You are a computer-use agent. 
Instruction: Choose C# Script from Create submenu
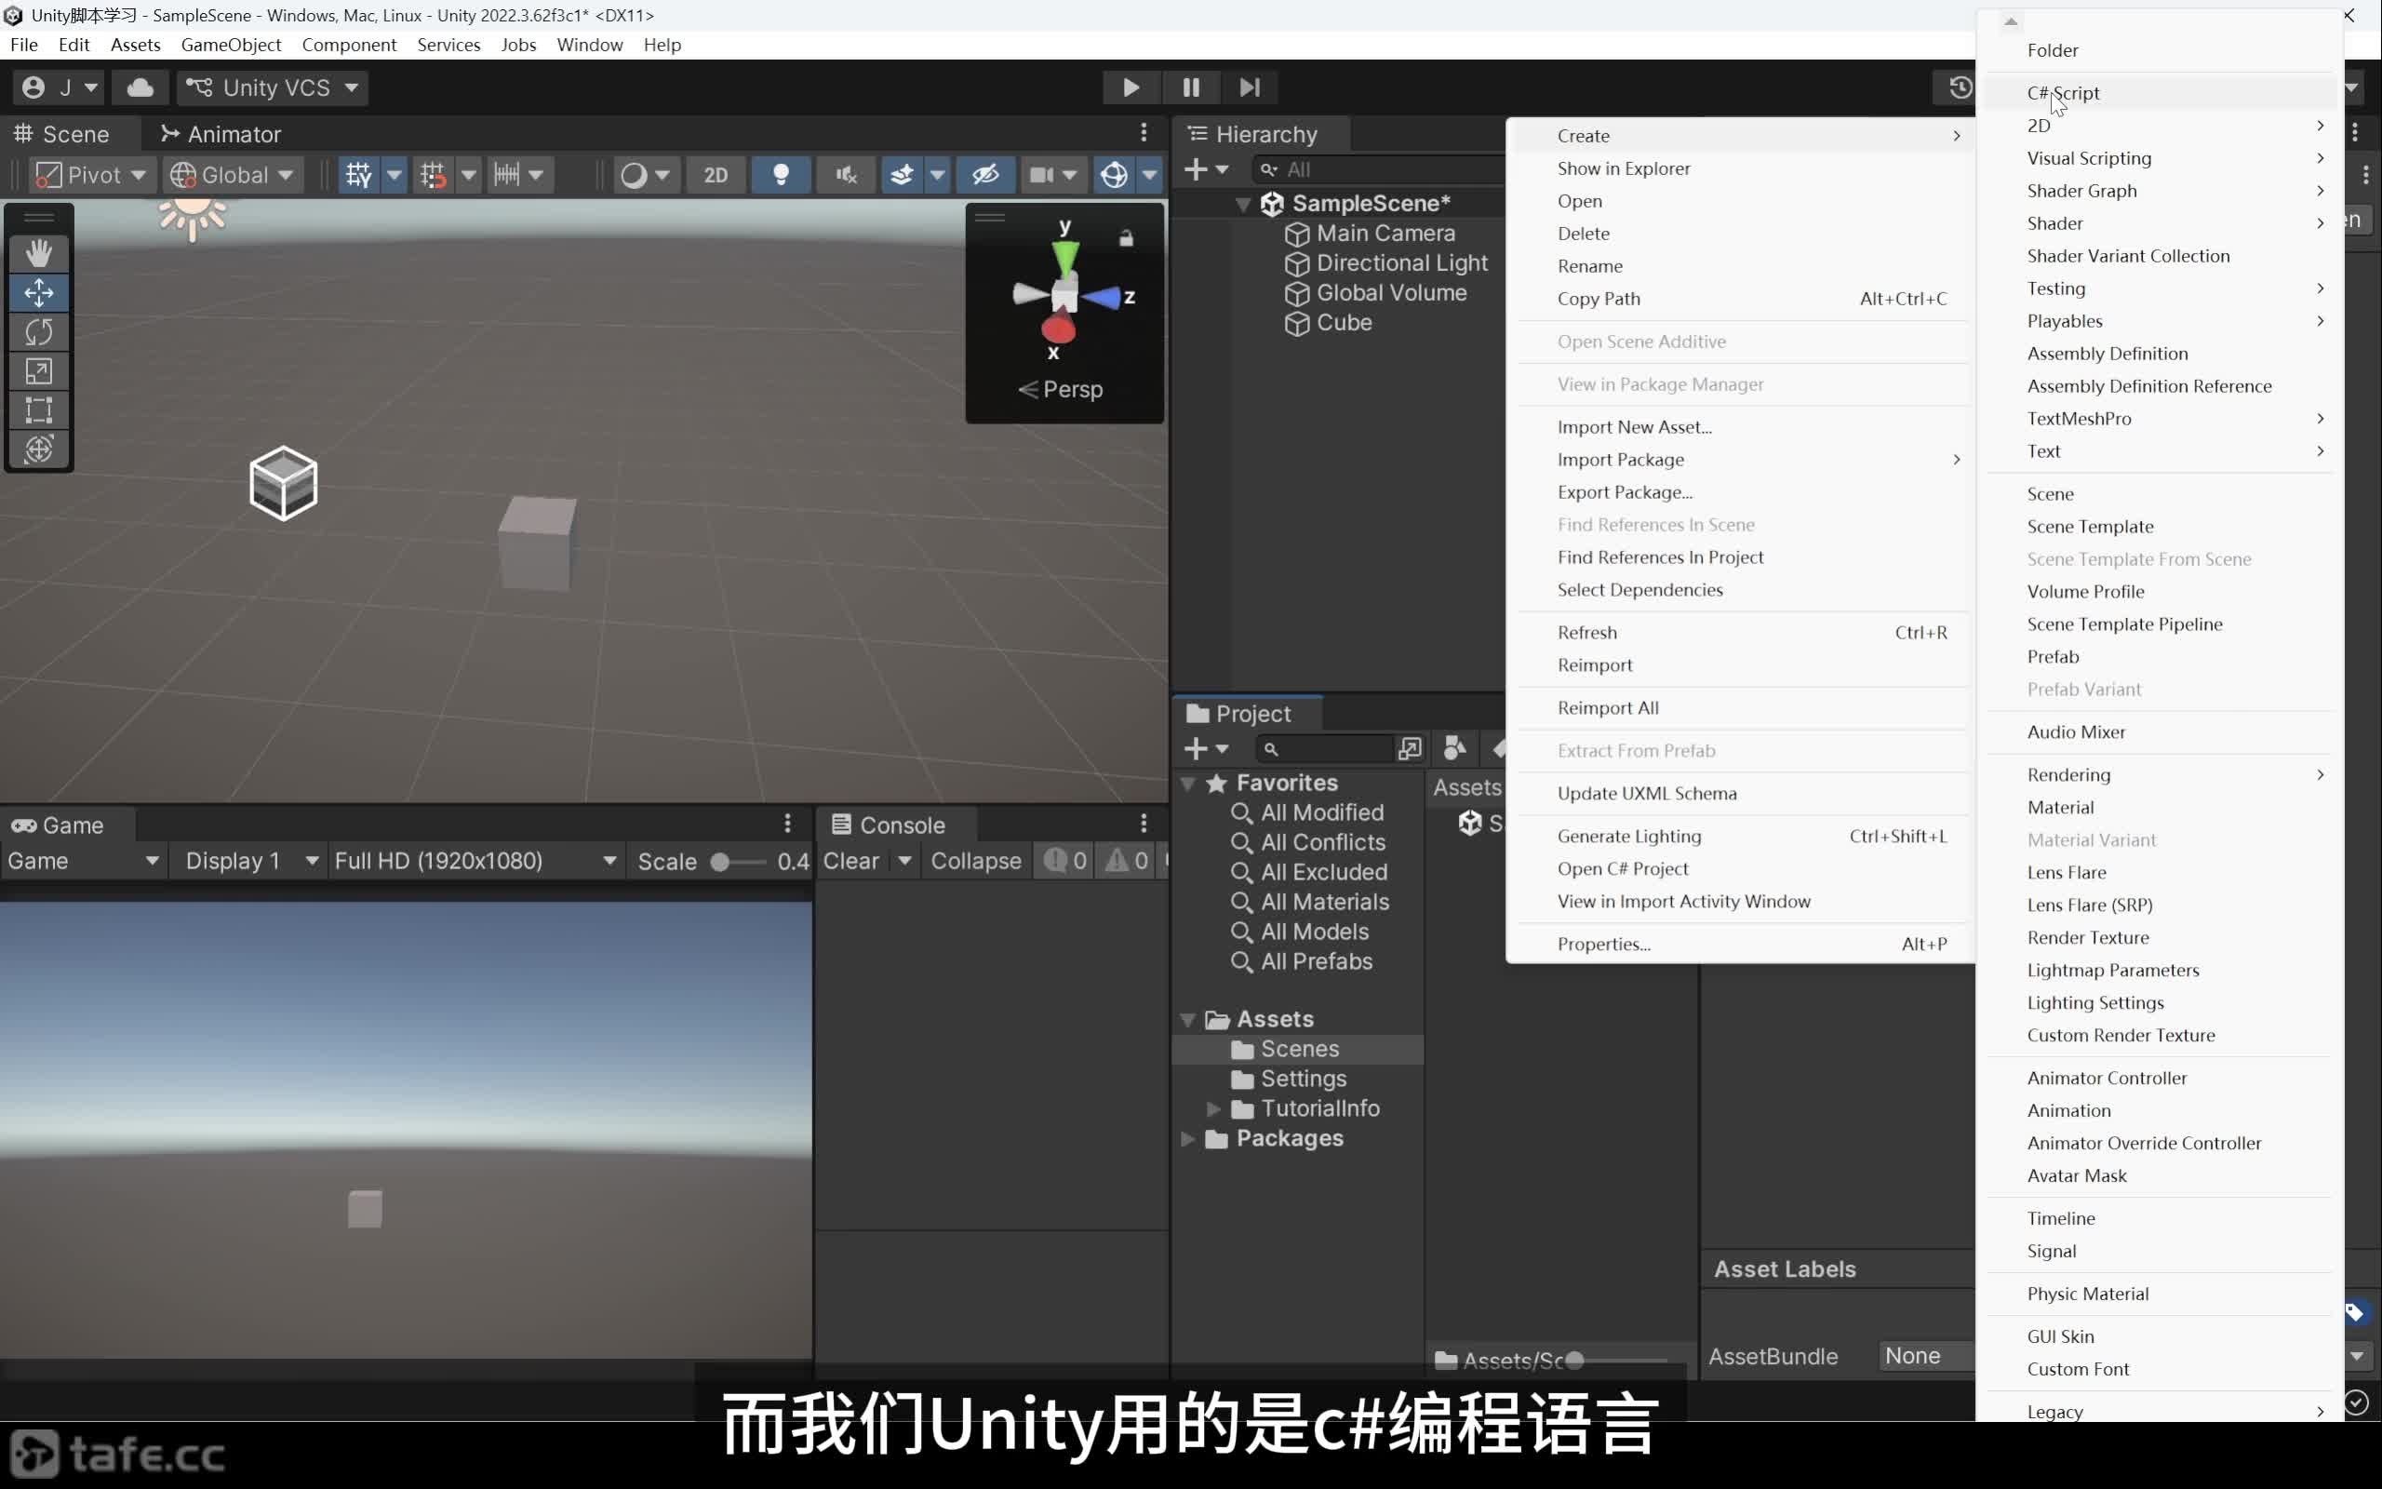point(2160,92)
